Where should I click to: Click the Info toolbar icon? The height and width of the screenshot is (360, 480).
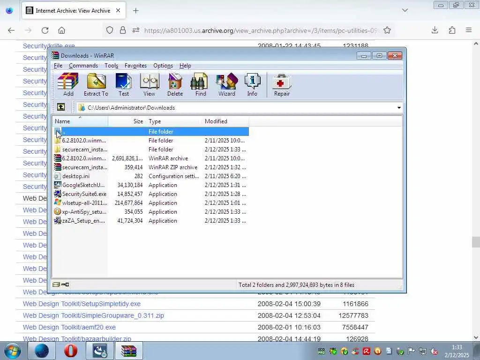point(252,85)
